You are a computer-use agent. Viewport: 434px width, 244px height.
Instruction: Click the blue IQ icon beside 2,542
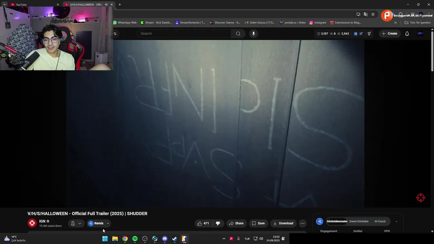(355, 34)
